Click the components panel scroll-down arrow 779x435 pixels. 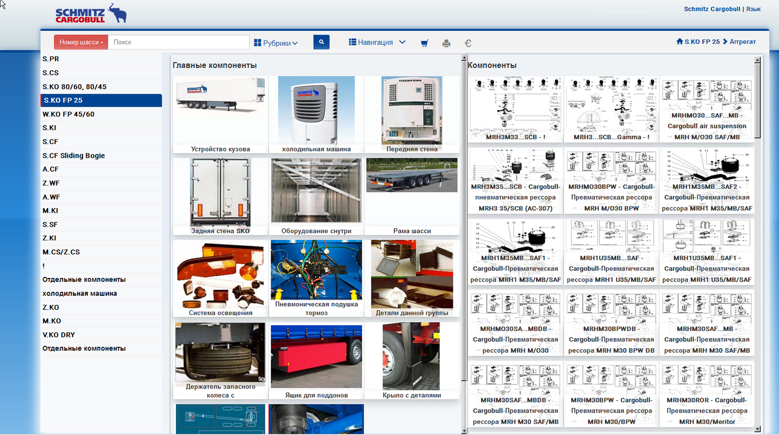click(x=757, y=429)
